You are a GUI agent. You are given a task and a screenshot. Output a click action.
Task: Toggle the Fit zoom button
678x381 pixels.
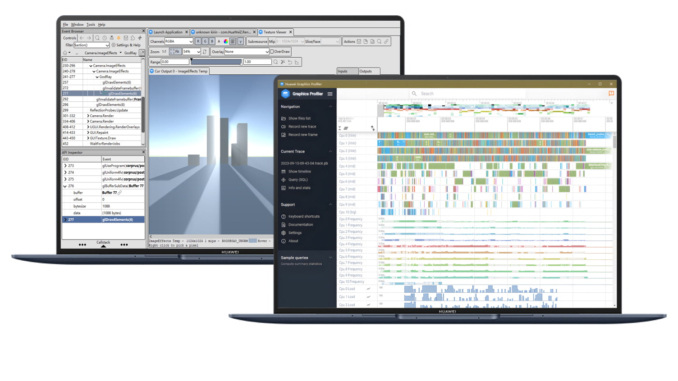tap(175, 52)
